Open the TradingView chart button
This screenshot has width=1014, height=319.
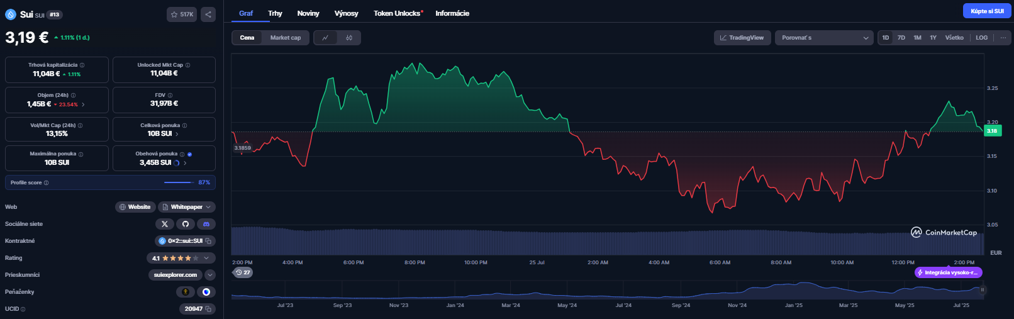742,38
